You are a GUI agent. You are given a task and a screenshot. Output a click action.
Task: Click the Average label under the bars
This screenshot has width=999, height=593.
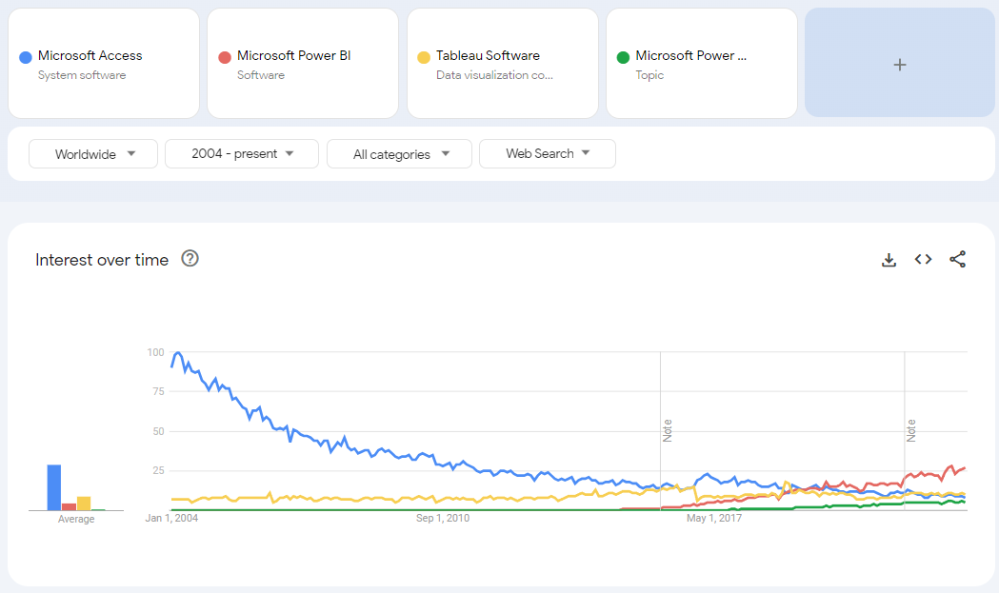pos(76,519)
